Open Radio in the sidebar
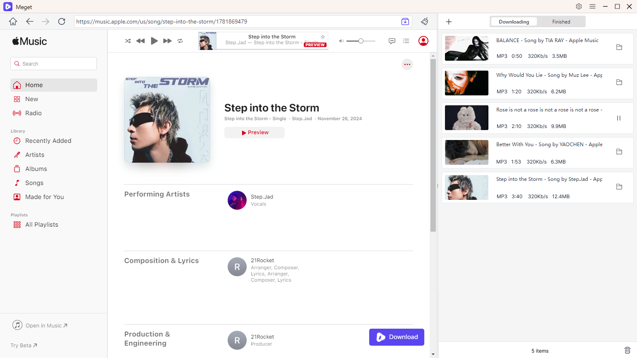Viewport: 637px width, 358px height. point(54,113)
